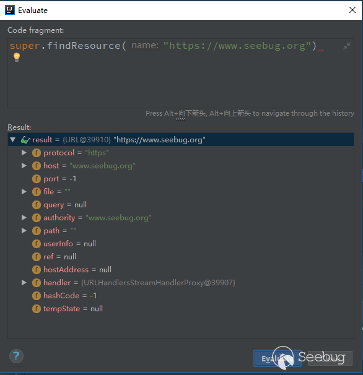Image resolution: width=363 pixels, height=375 pixels.
Task: Collapse the result root node
Action: (x=13, y=140)
